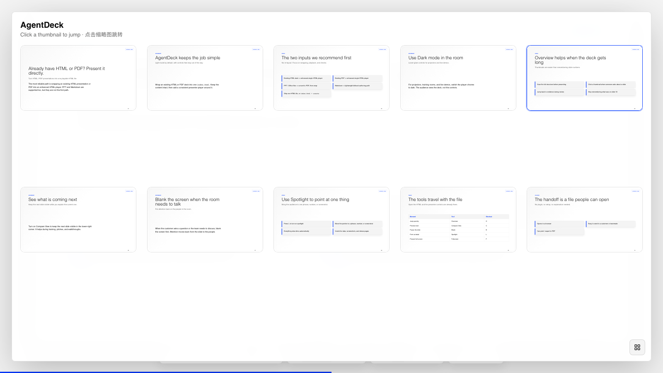Go to 'Use Dark mode in the room' slide

(458, 78)
